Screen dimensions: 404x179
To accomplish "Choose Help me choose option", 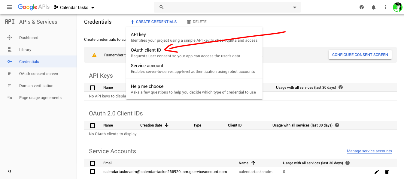I will [x=194, y=89].
